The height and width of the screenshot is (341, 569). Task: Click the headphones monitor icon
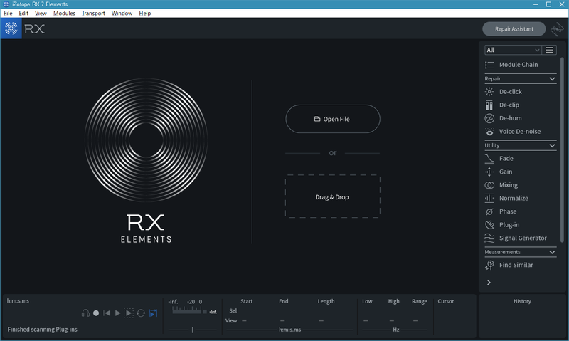click(85, 313)
